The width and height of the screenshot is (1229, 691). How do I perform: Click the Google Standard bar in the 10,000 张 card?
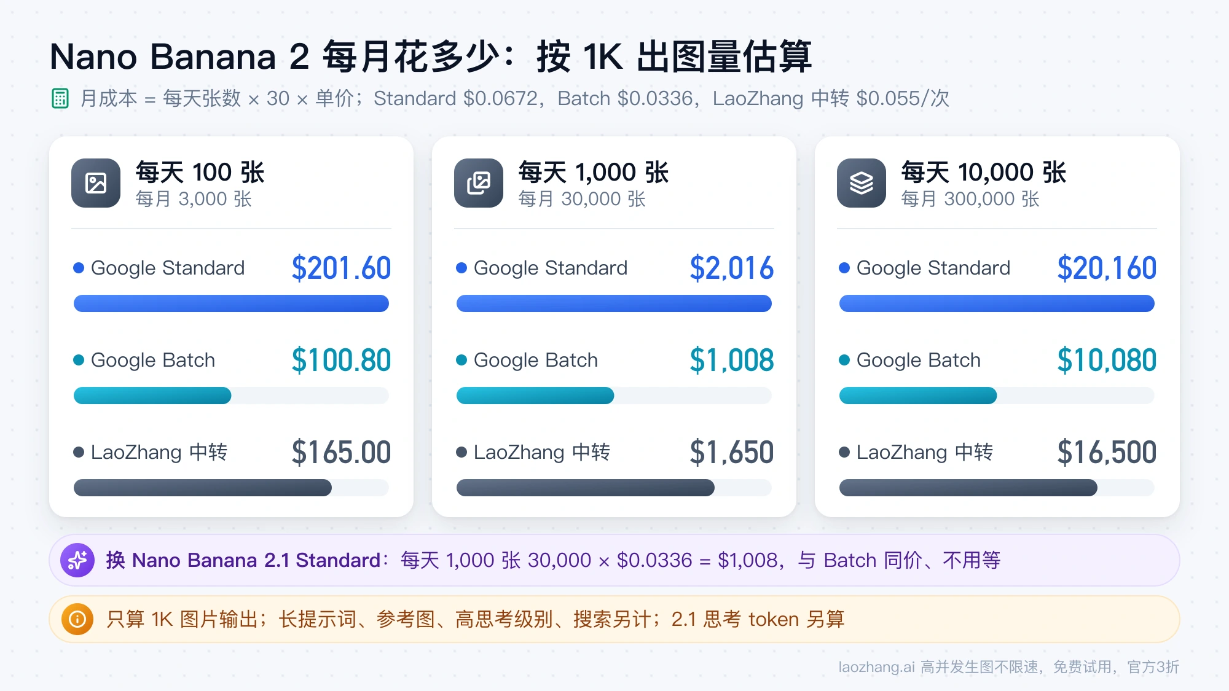997,303
